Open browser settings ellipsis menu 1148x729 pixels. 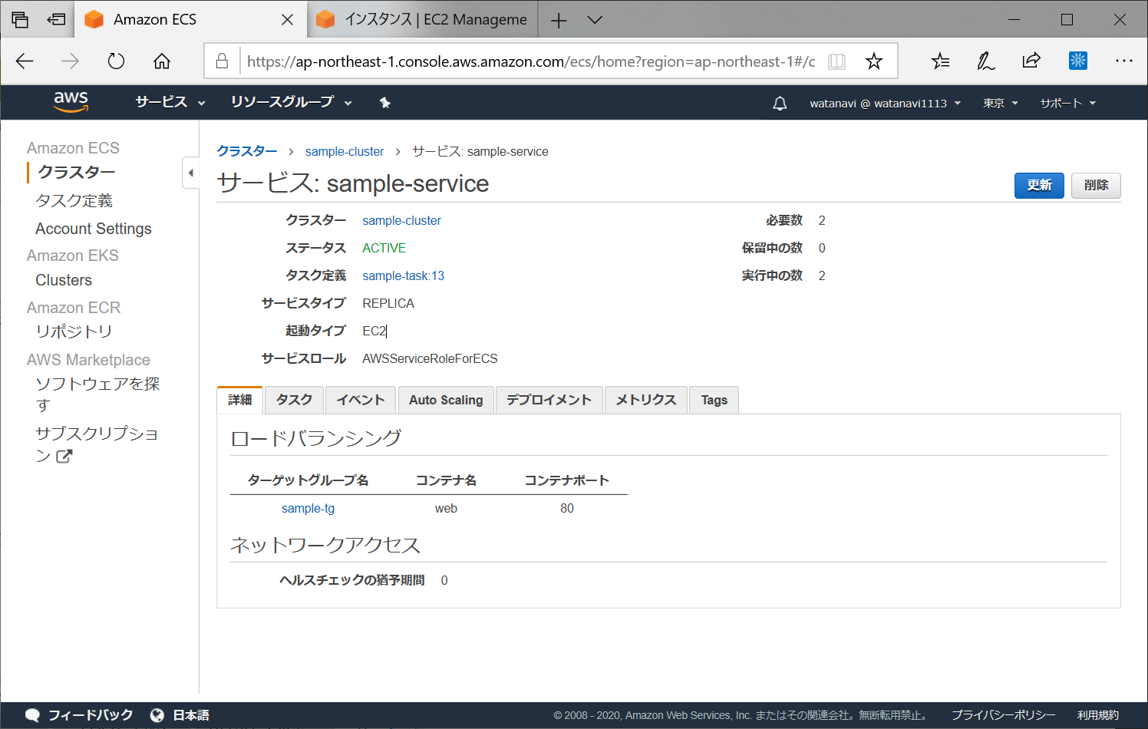1124,61
